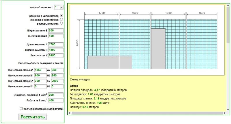The image size is (231, 124).
Task: Click the Рассчитать button
Action: [x=32, y=117]
